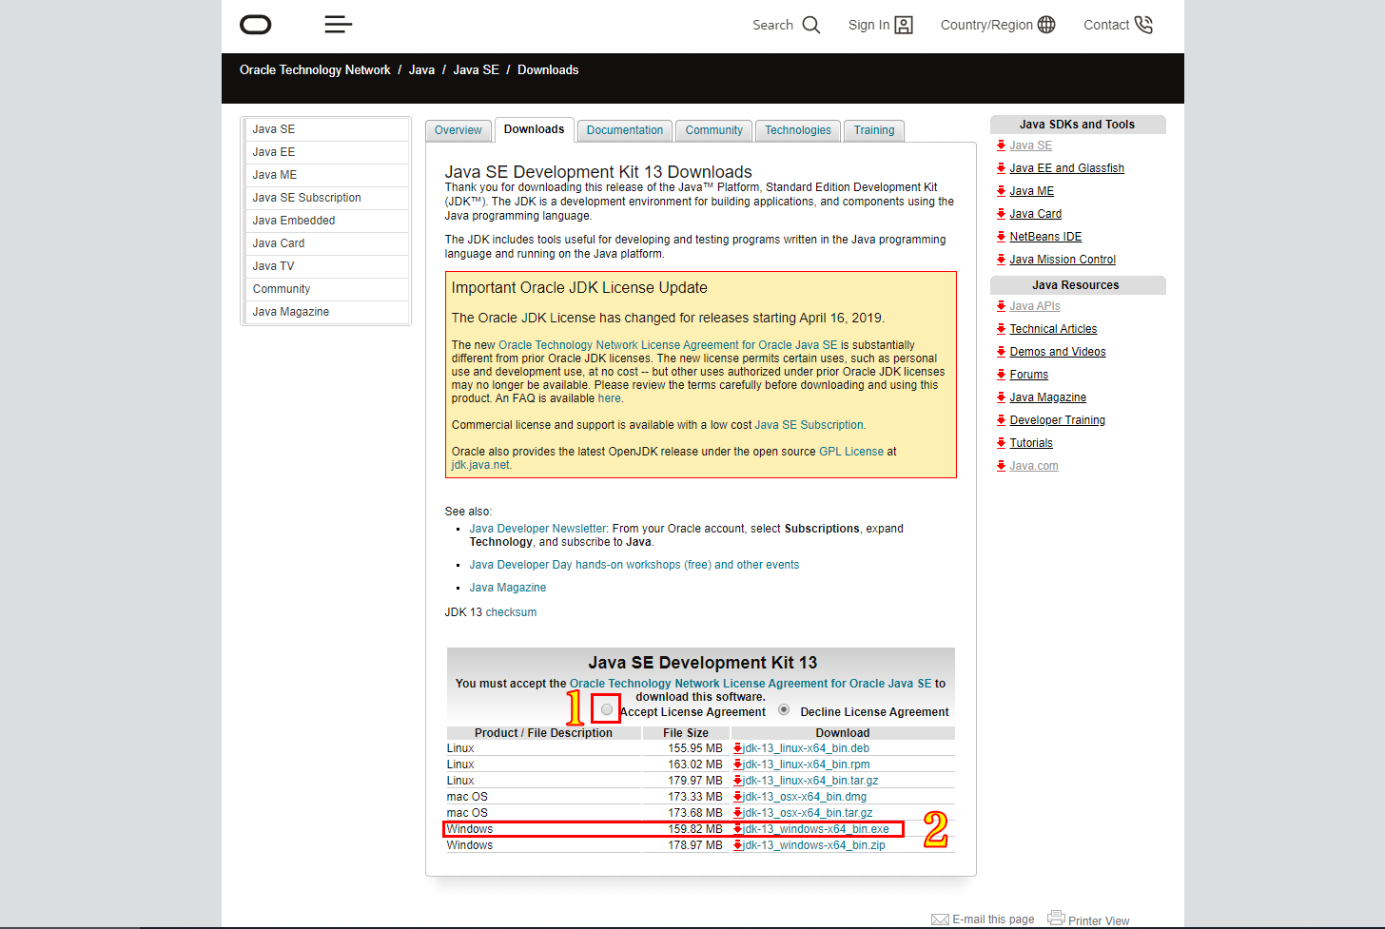This screenshot has height=929, width=1385.
Task: Click the Search magnifier icon
Action: click(810, 25)
